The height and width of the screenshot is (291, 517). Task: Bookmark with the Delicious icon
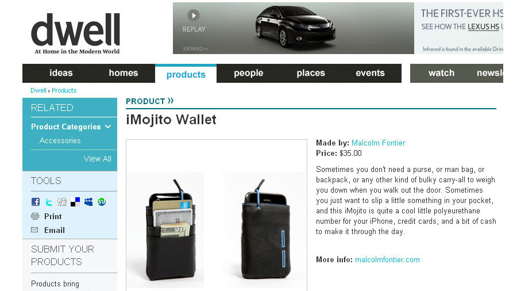(x=75, y=202)
